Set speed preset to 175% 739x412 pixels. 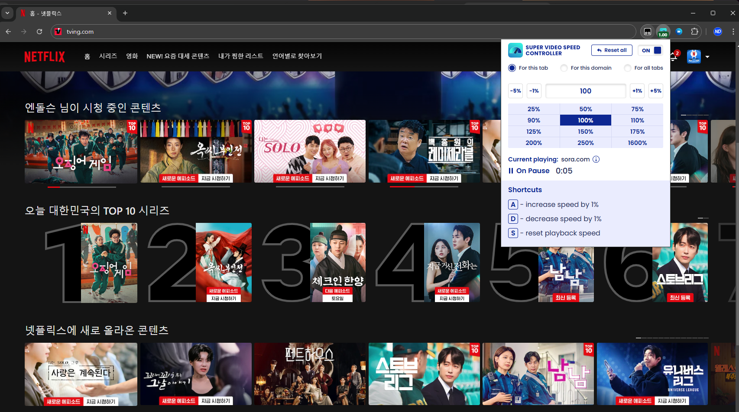(637, 132)
